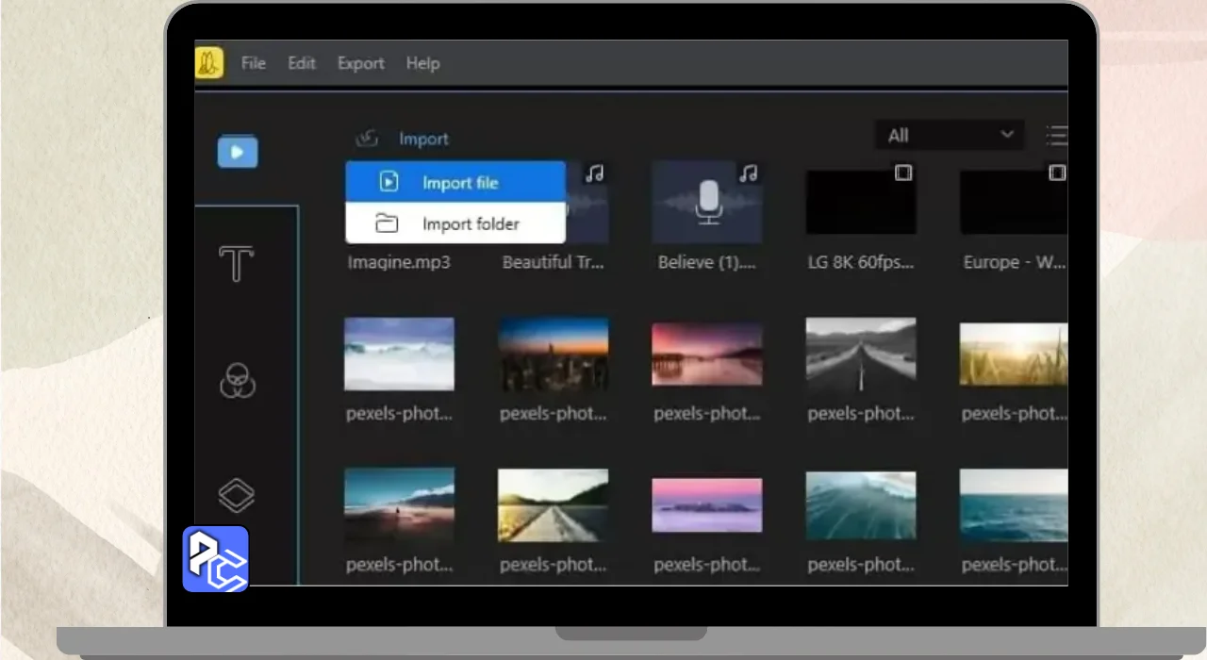Viewport: 1207px width, 660px height.
Task: Open the Filters panel icon
Action: point(238,381)
